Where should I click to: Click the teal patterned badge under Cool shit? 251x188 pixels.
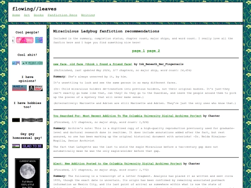coord(32,63)
